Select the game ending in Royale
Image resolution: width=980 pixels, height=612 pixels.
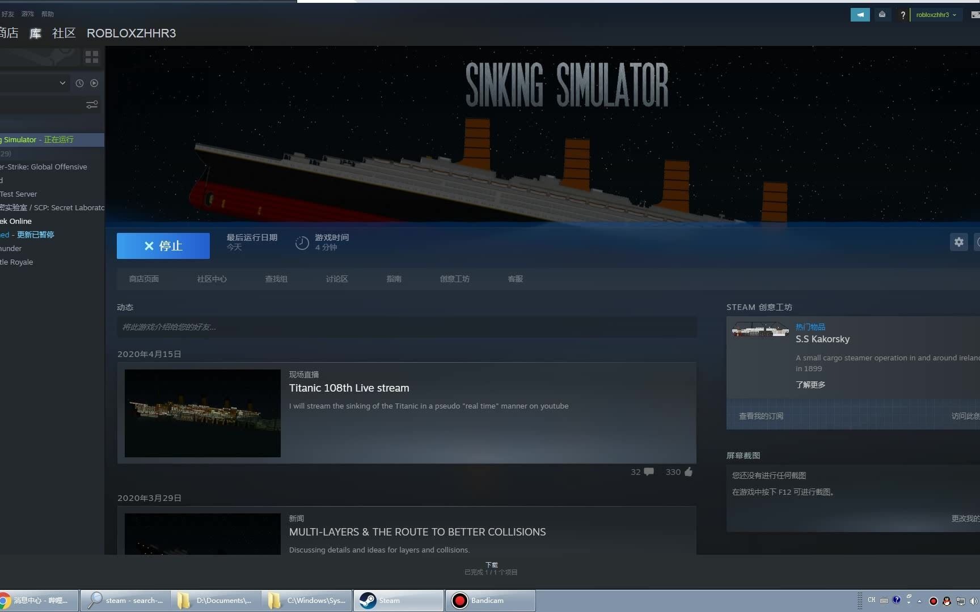coord(17,262)
